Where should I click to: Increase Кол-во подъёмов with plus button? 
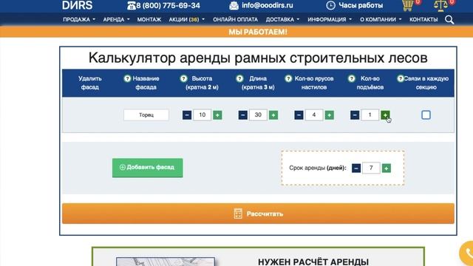[x=385, y=115]
